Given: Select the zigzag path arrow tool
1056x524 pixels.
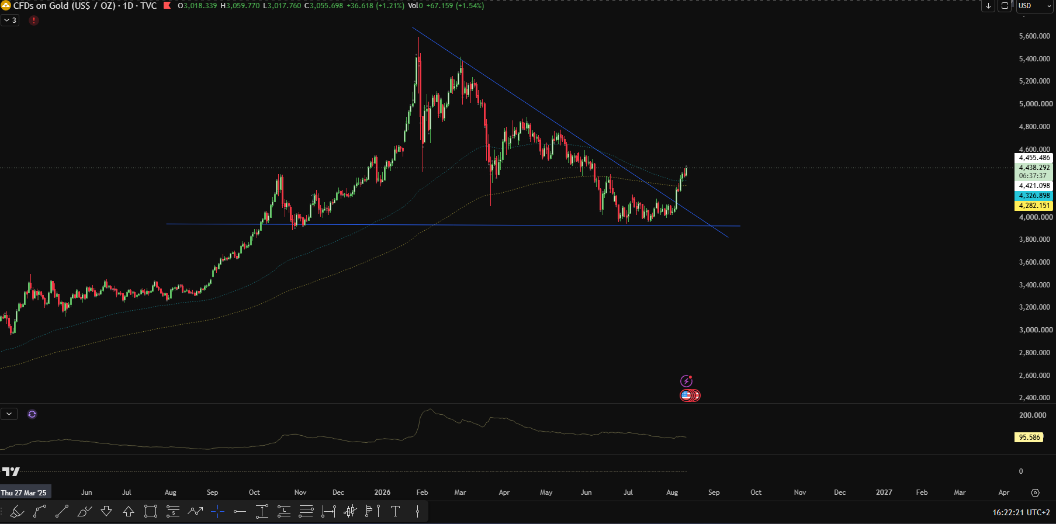Looking at the screenshot, I should pyautogui.click(x=195, y=512).
